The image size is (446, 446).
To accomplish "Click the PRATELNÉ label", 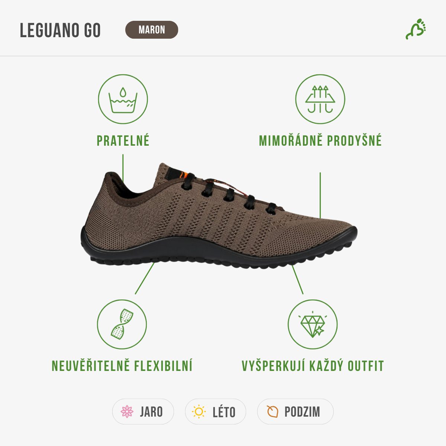I will 123,141.
